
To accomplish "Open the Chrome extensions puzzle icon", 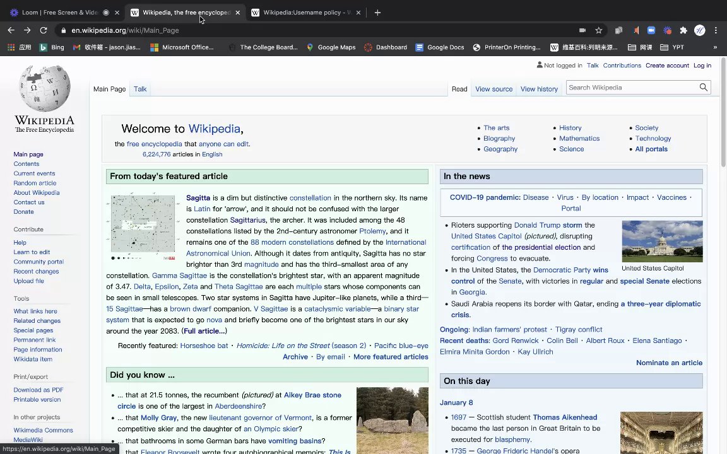I will [x=683, y=30].
